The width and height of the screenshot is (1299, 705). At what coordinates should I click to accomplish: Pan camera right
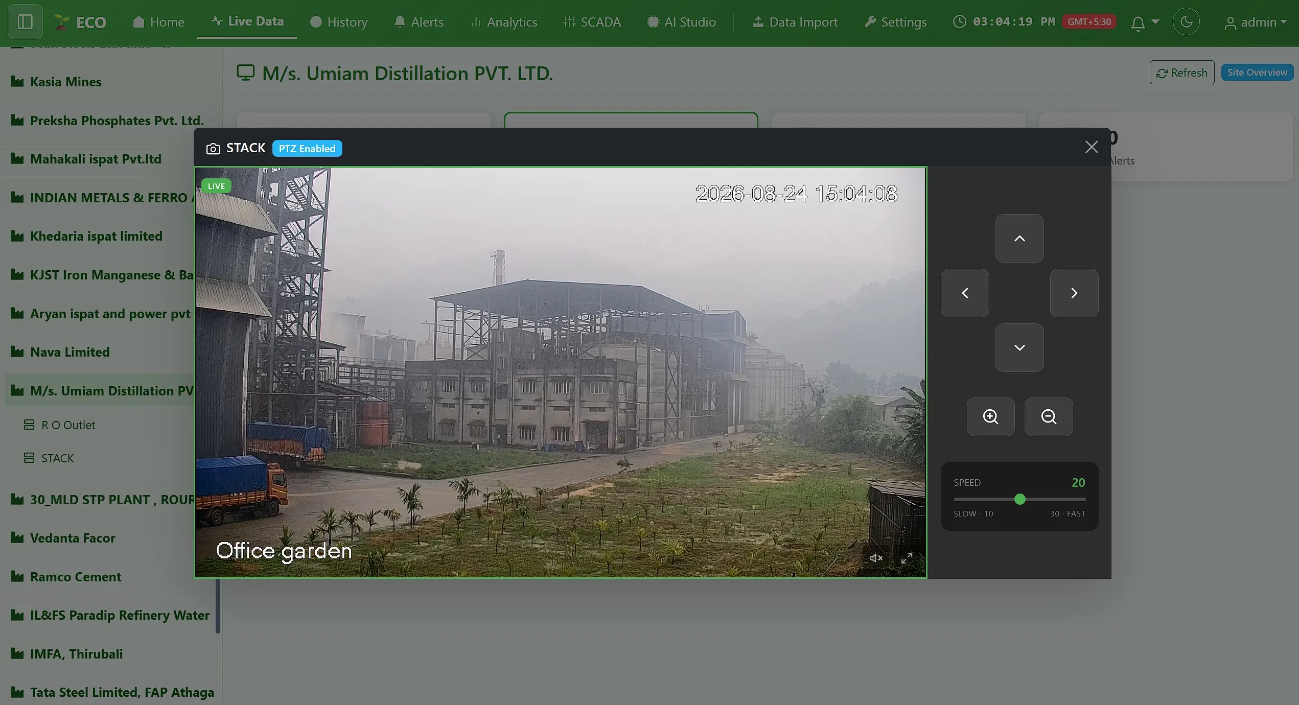tap(1074, 293)
